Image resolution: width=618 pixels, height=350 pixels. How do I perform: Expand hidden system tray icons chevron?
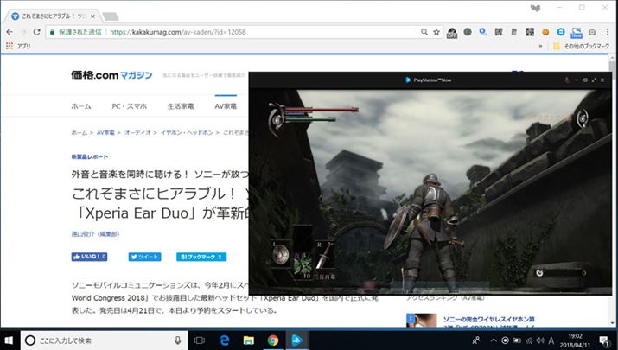pyautogui.click(x=492, y=340)
